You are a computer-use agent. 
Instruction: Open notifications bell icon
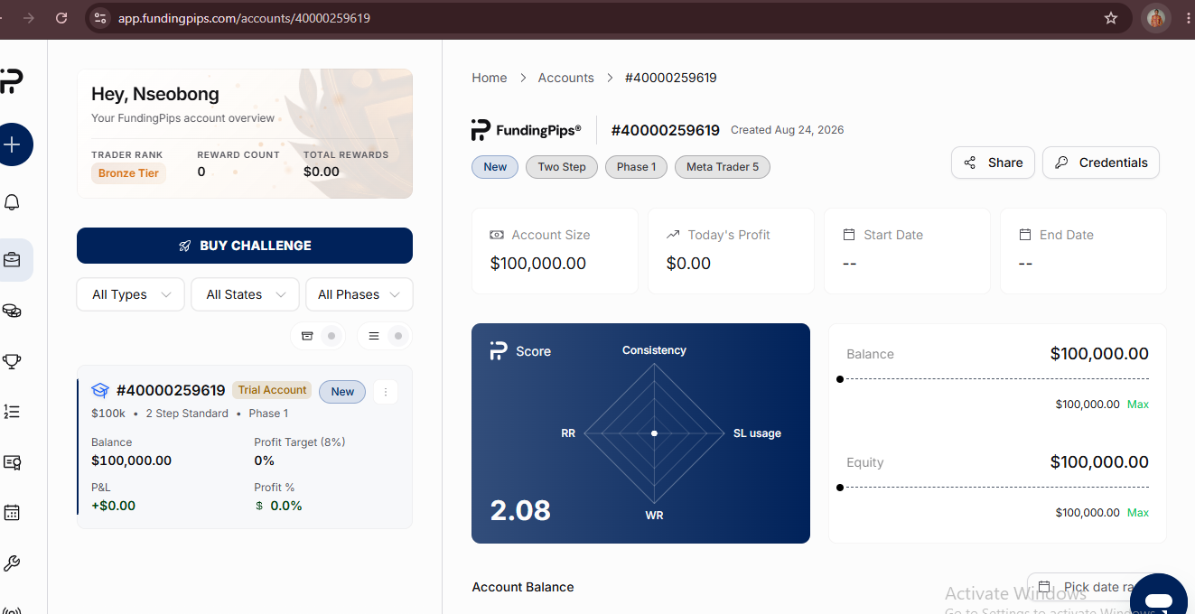pyautogui.click(x=12, y=202)
